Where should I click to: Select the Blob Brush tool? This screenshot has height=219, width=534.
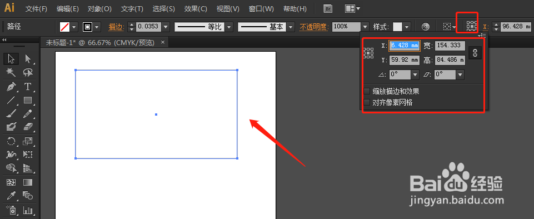tap(11, 127)
